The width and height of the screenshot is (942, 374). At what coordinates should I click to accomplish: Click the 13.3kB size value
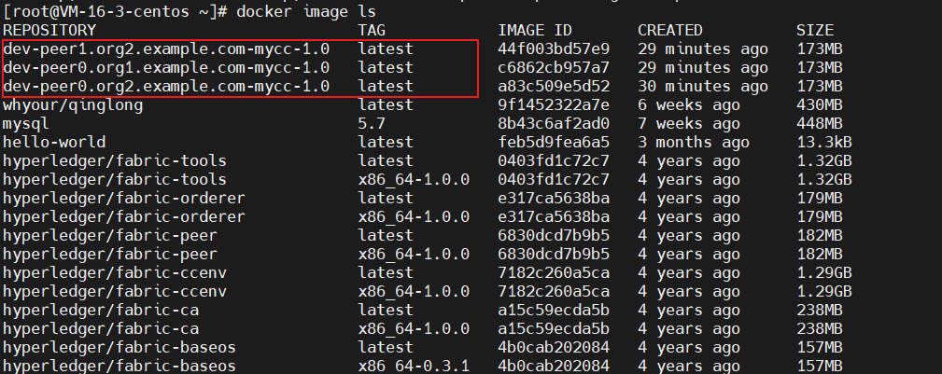[x=823, y=143]
